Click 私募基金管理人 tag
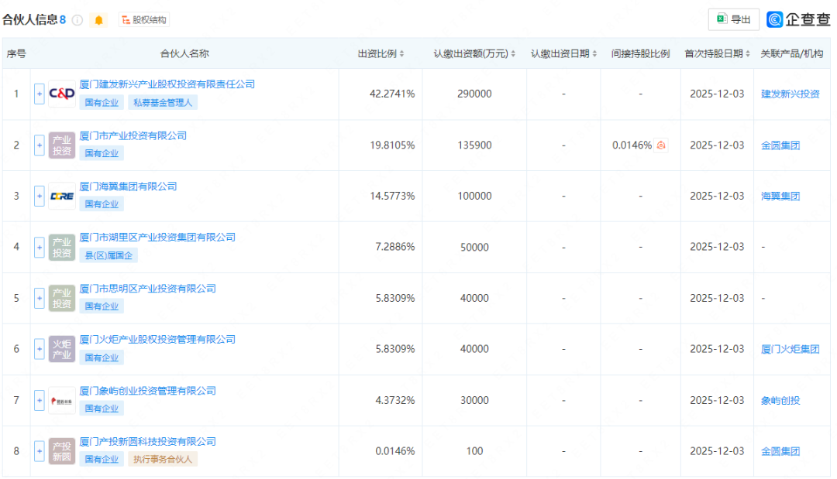837x479 pixels. pos(163,102)
